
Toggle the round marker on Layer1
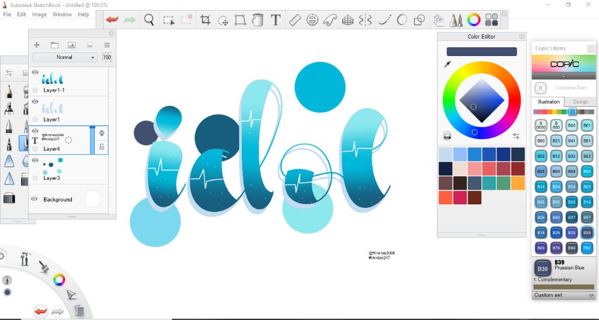click(35, 119)
